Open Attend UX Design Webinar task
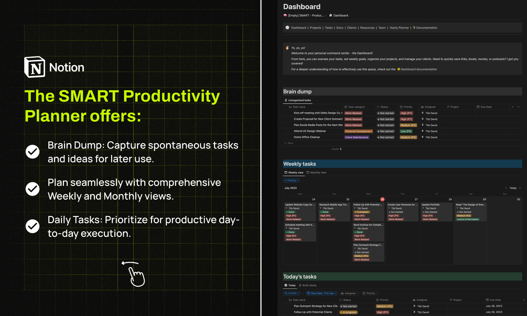 [309, 131]
